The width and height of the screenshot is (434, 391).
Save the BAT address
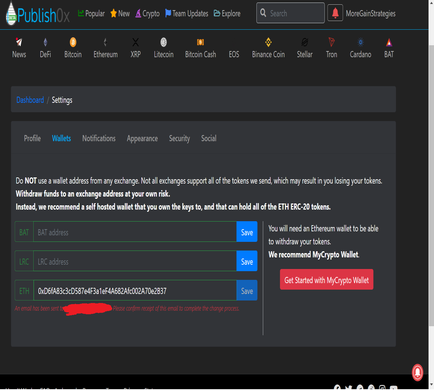coord(247,232)
